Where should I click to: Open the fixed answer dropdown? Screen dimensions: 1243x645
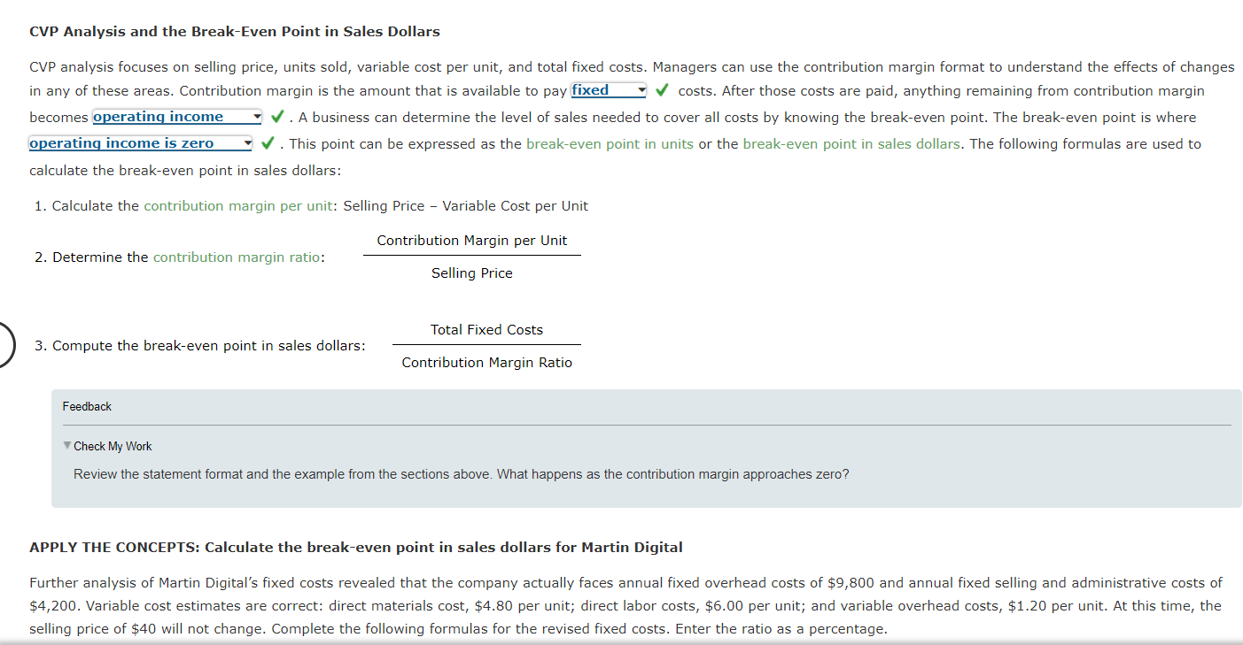[607, 89]
